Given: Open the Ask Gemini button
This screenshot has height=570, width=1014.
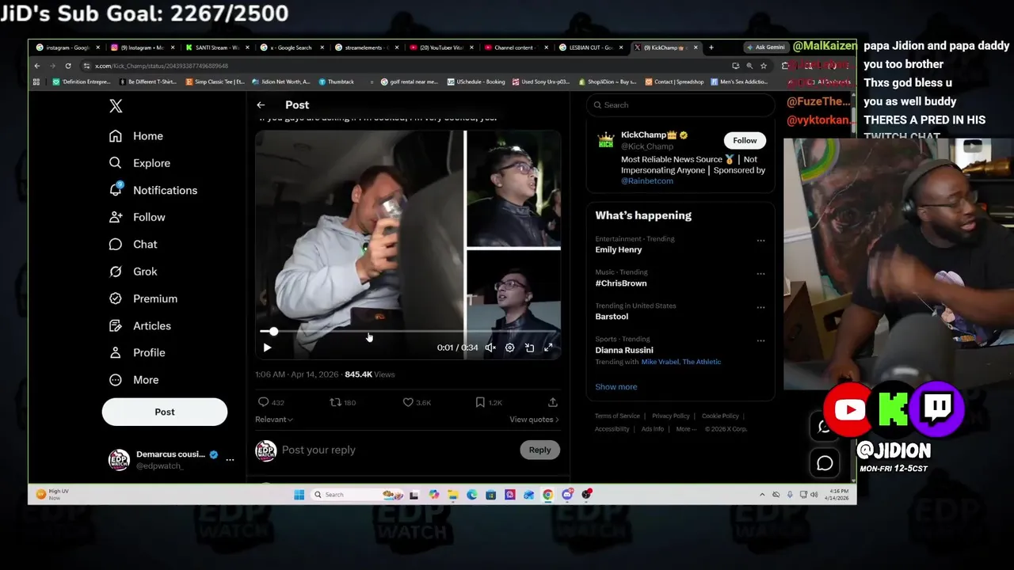Looking at the screenshot, I should pyautogui.click(x=766, y=47).
